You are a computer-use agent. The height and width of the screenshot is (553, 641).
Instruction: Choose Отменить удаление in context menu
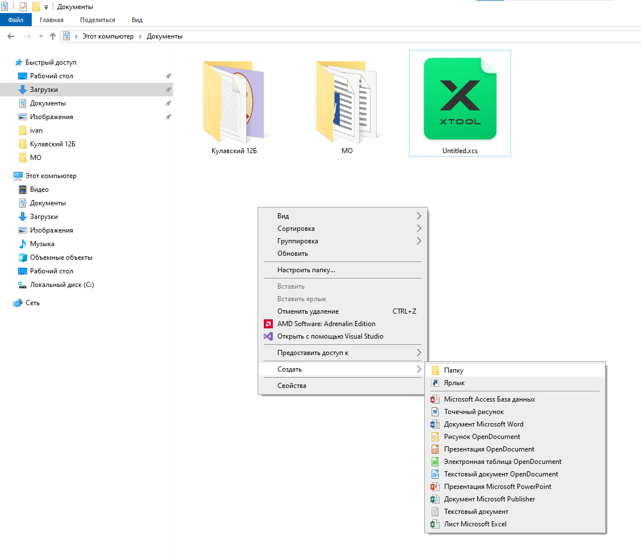[x=343, y=311]
